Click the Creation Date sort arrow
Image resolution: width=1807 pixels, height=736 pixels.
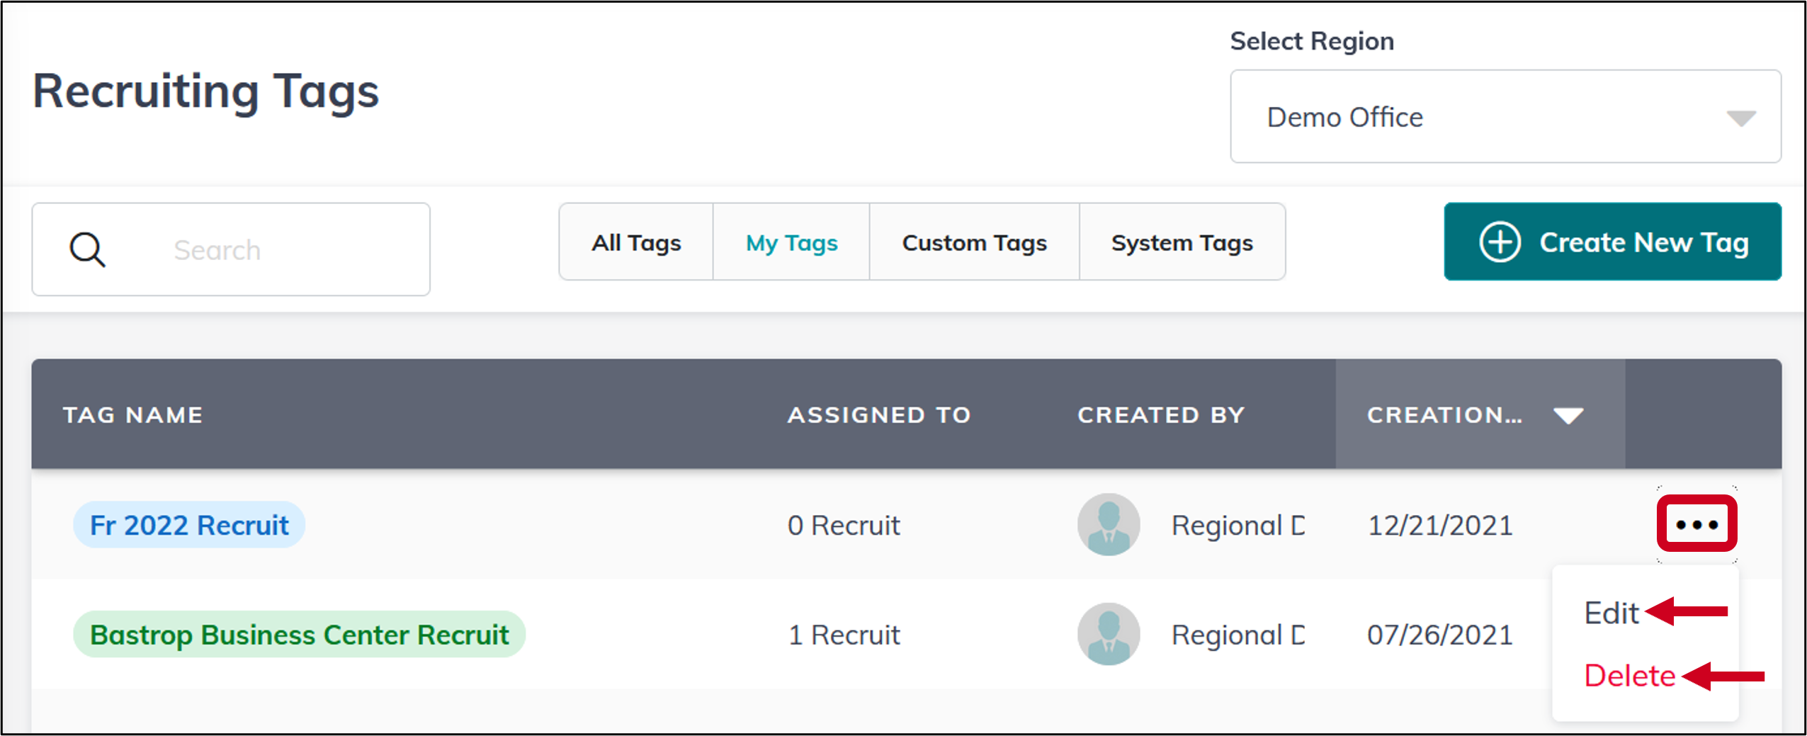[1568, 416]
